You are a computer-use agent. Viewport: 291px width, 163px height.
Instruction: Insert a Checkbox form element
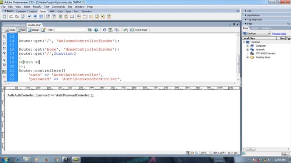[x=29, y=17]
